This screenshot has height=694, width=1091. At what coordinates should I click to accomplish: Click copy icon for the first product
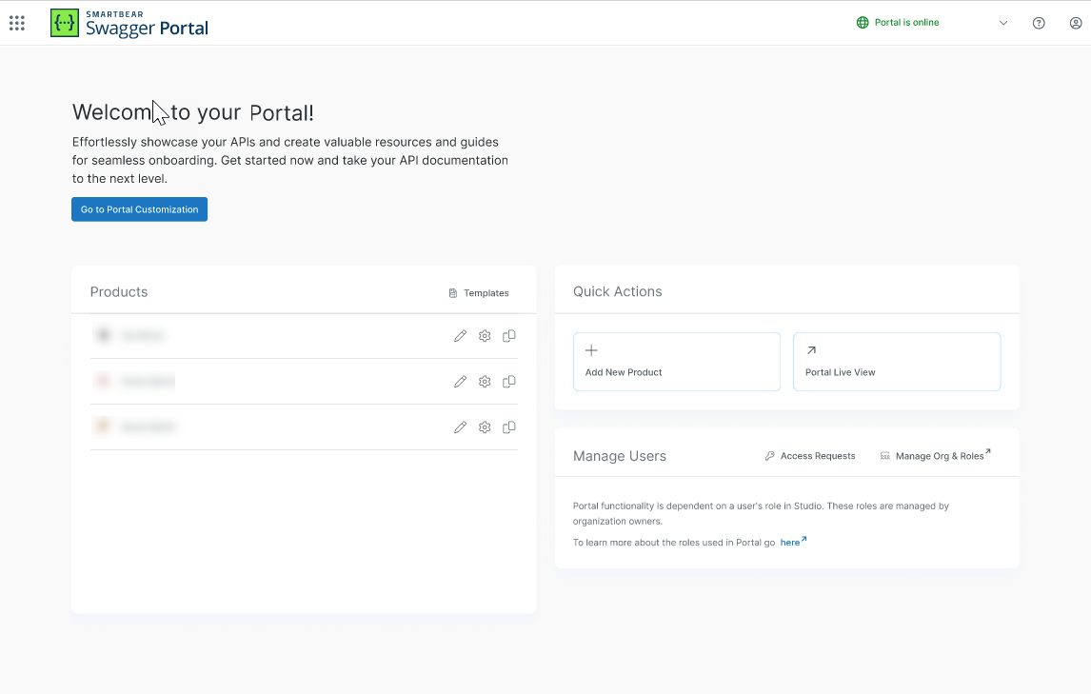pos(509,336)
